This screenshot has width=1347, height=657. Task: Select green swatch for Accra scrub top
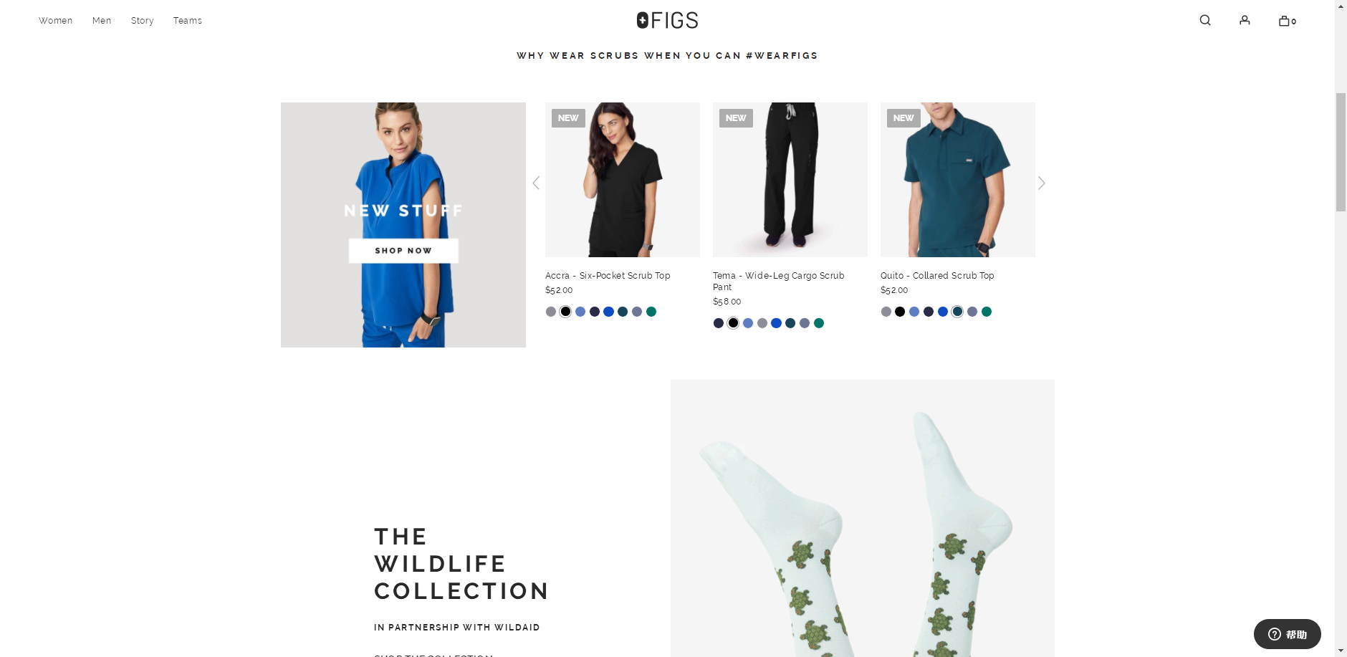coord(651,312)
